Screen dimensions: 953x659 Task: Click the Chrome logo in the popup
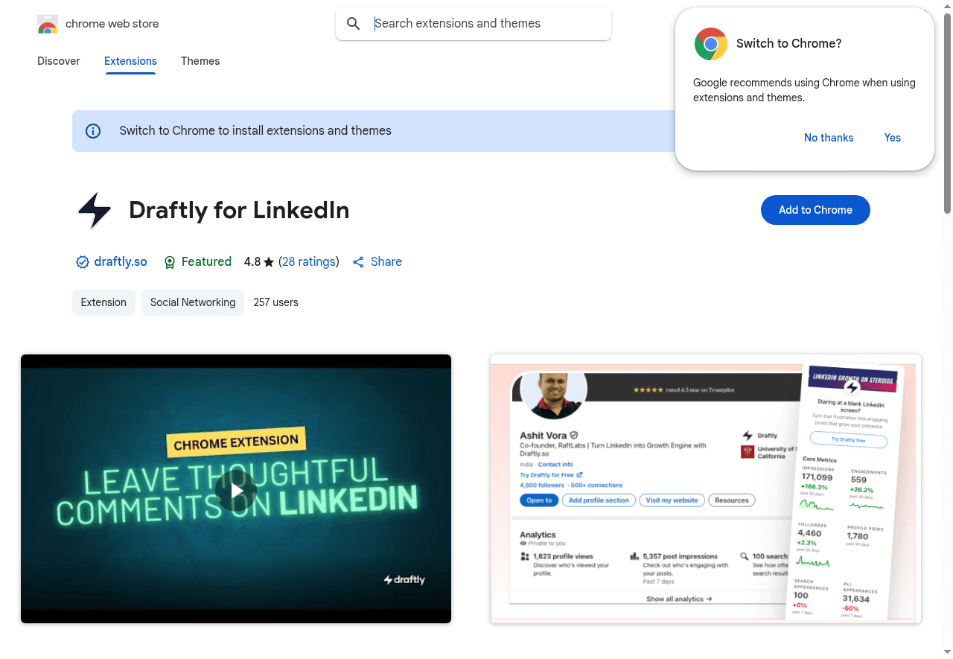click(710, 44)
